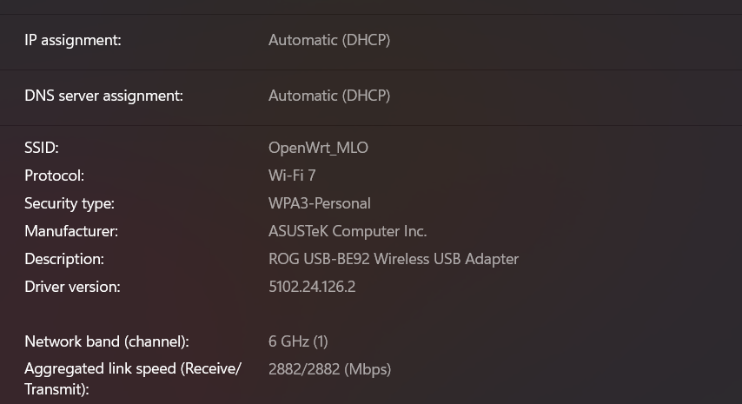Click the "Description:" label
Image resolution: width=742 pixels, height=404 pixels.
tap(64, 259)
